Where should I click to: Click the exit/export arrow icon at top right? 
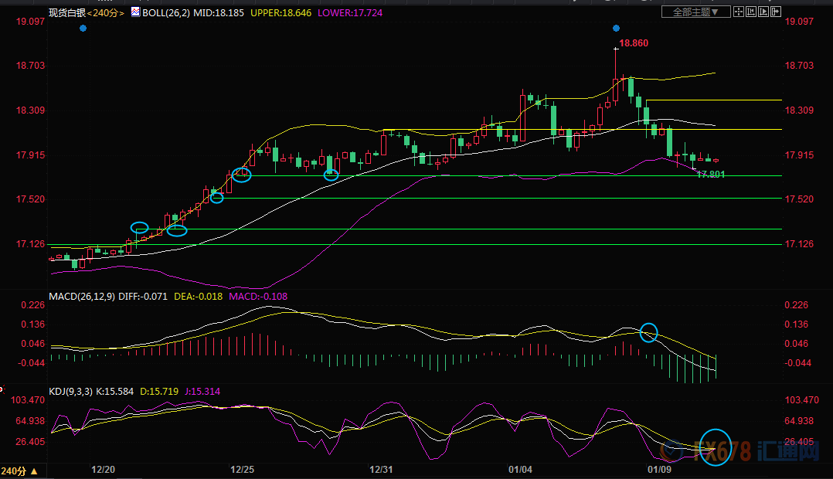pyautogui.click(x=777, y=12)
